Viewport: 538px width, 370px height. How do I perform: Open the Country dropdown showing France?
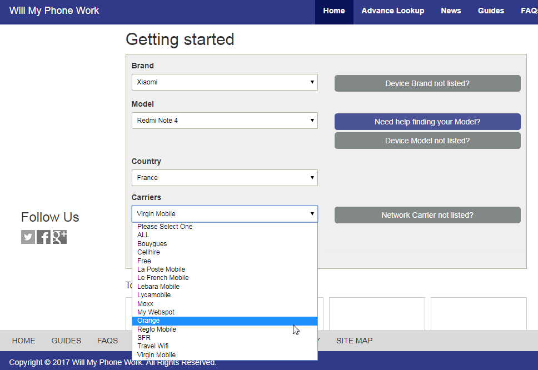pyautogui.click(x=225, y=178)
